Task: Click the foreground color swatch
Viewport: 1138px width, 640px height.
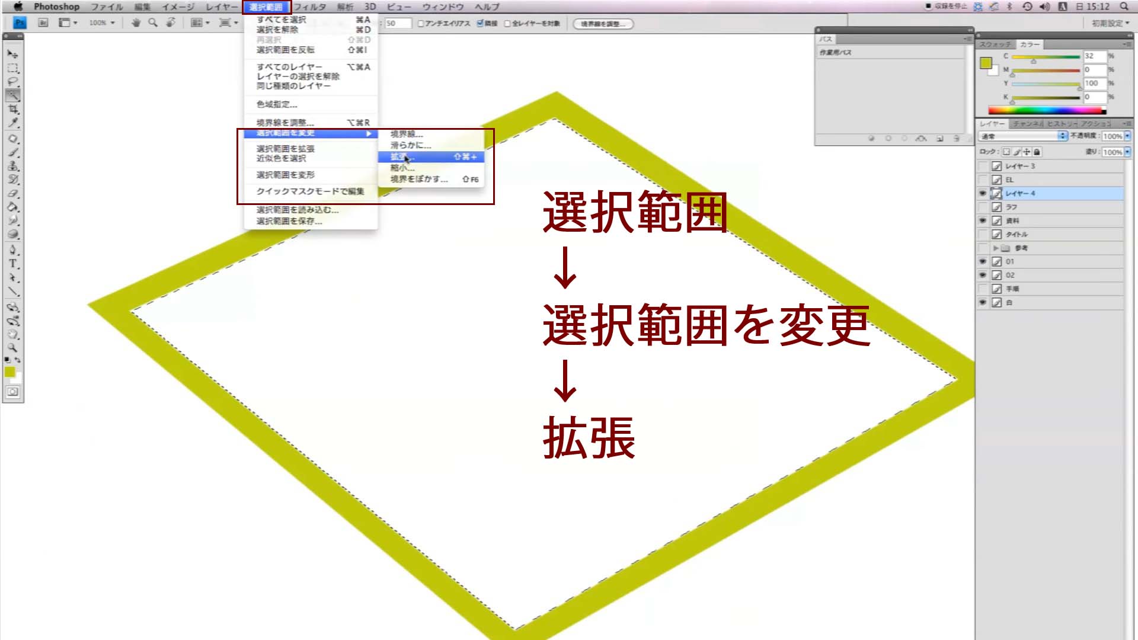Action: click(9, 373)
